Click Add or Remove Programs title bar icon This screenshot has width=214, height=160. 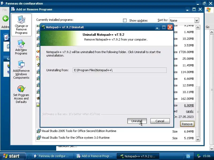(13, 9)
